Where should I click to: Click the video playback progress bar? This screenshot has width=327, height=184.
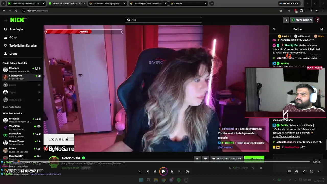pos(163,162)
